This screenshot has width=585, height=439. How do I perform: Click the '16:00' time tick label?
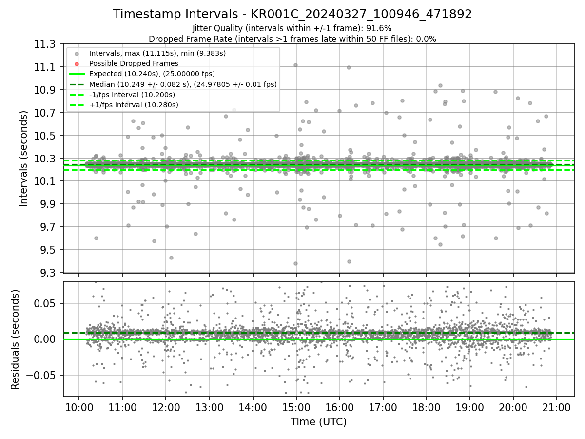point(340,407)
